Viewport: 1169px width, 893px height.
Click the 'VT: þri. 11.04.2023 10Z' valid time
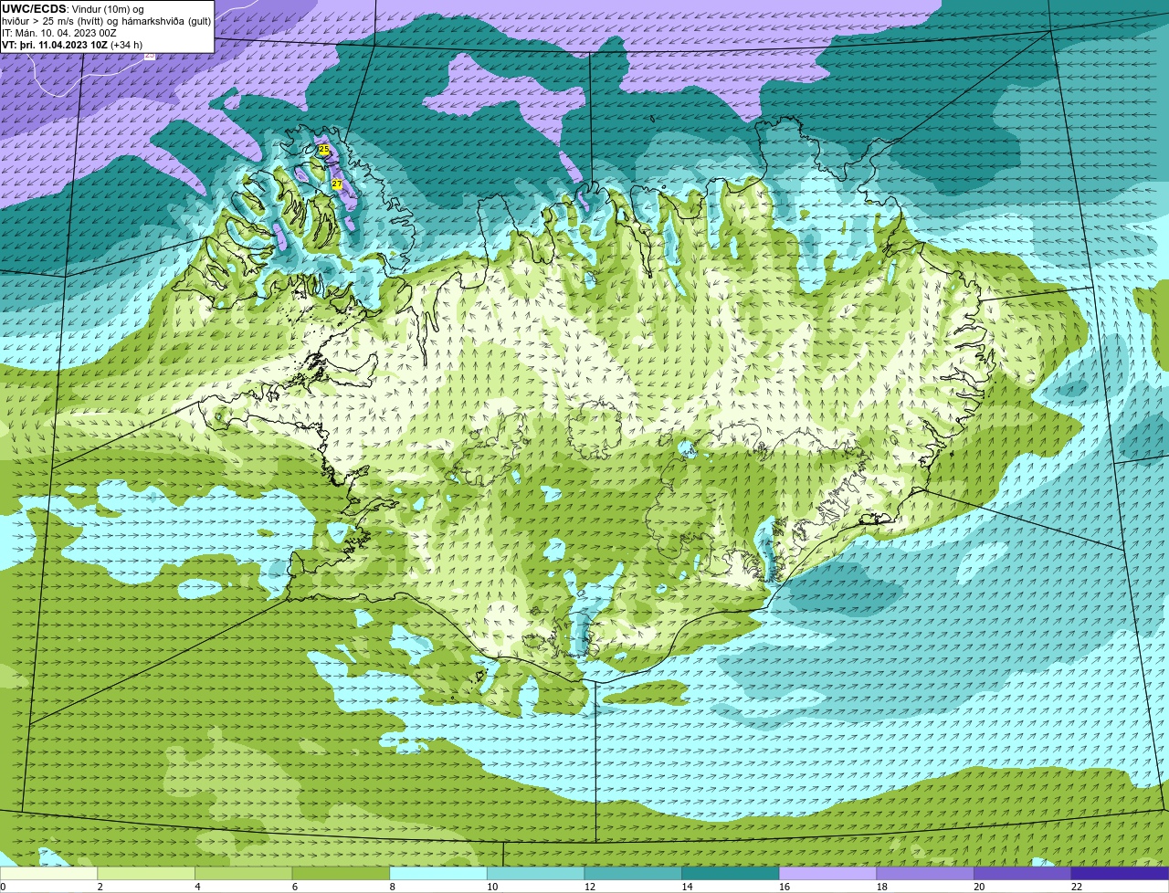pos(54,45)
